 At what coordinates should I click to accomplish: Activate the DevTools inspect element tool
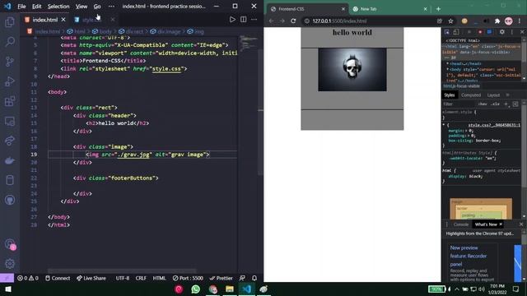click(x=447, y=32)
